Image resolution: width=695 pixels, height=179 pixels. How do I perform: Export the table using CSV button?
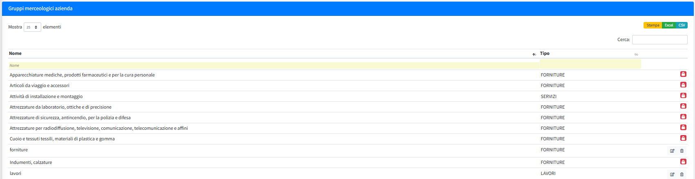pos(682,25)
